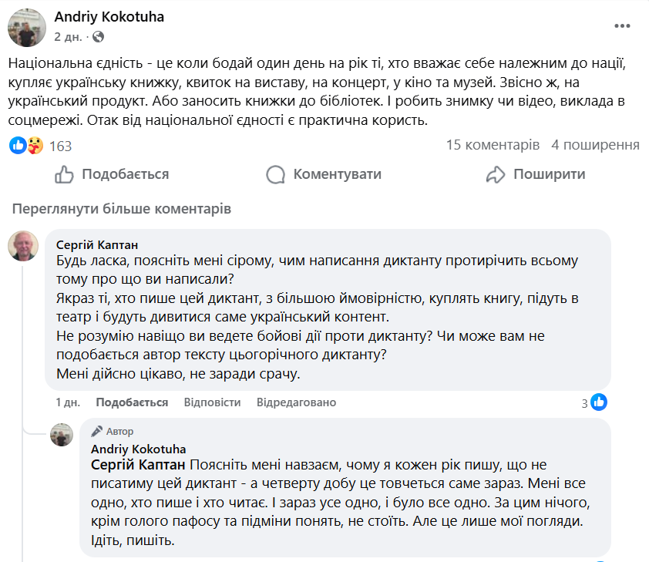Click the care emoji reaction icon
Image resolution: width=649 pixels, height=562 pixels.
click(x=34, y=145)
